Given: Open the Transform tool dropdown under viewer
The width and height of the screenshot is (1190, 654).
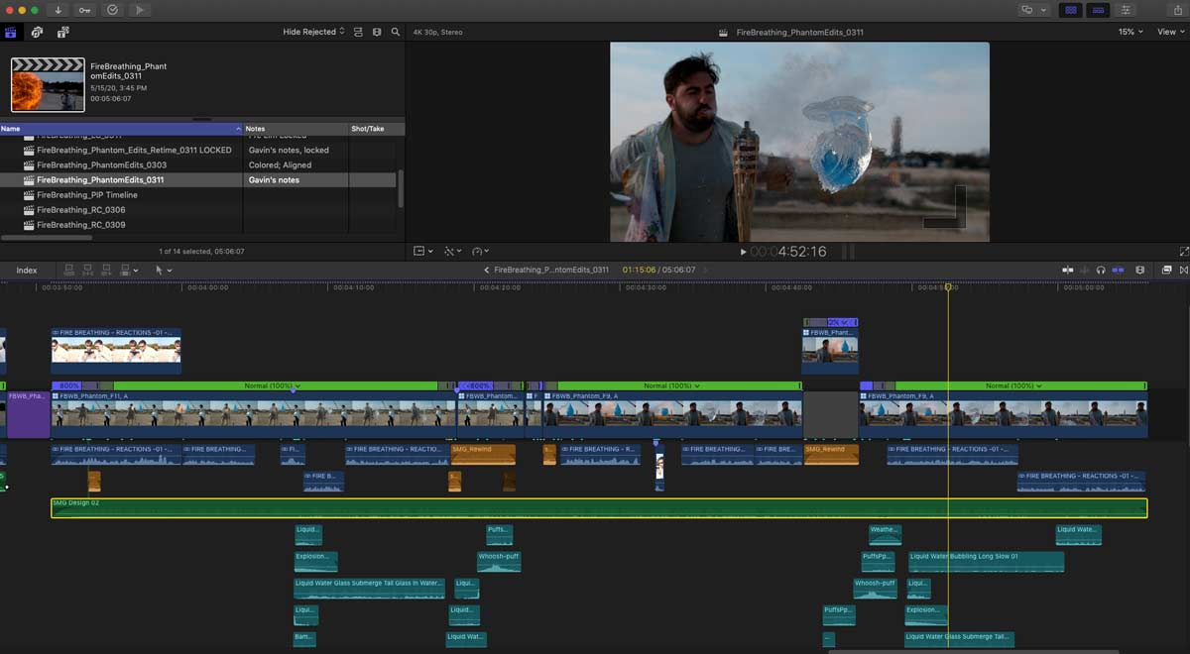Looking at the screenshot, I should 423,252.
